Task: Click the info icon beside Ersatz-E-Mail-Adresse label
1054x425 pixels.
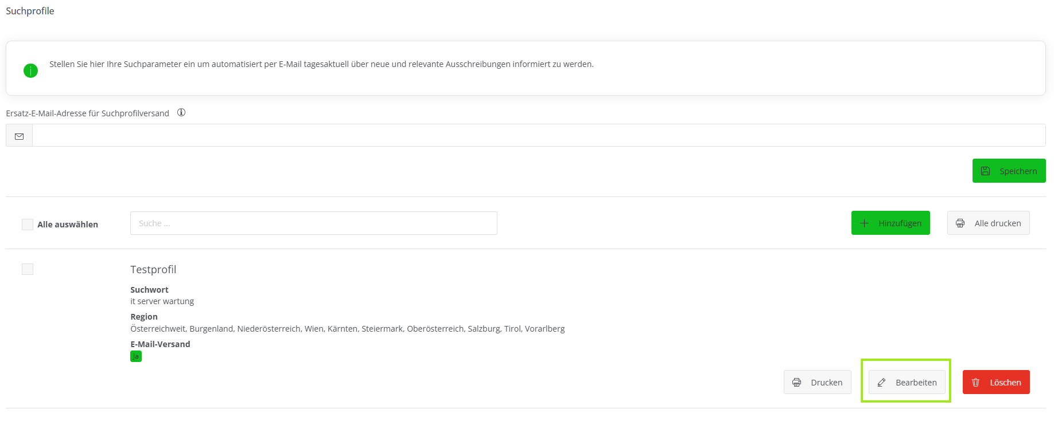Action: pyautogui.click(x=181, y=113)
